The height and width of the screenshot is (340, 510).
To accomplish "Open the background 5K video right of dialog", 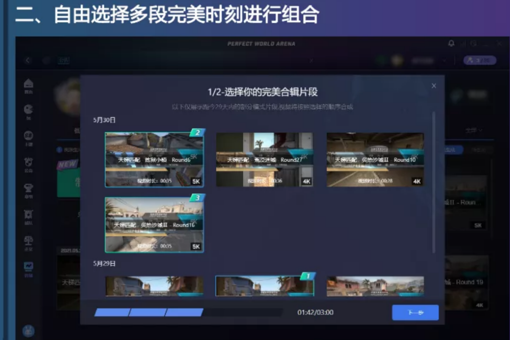I will [467, 203].
